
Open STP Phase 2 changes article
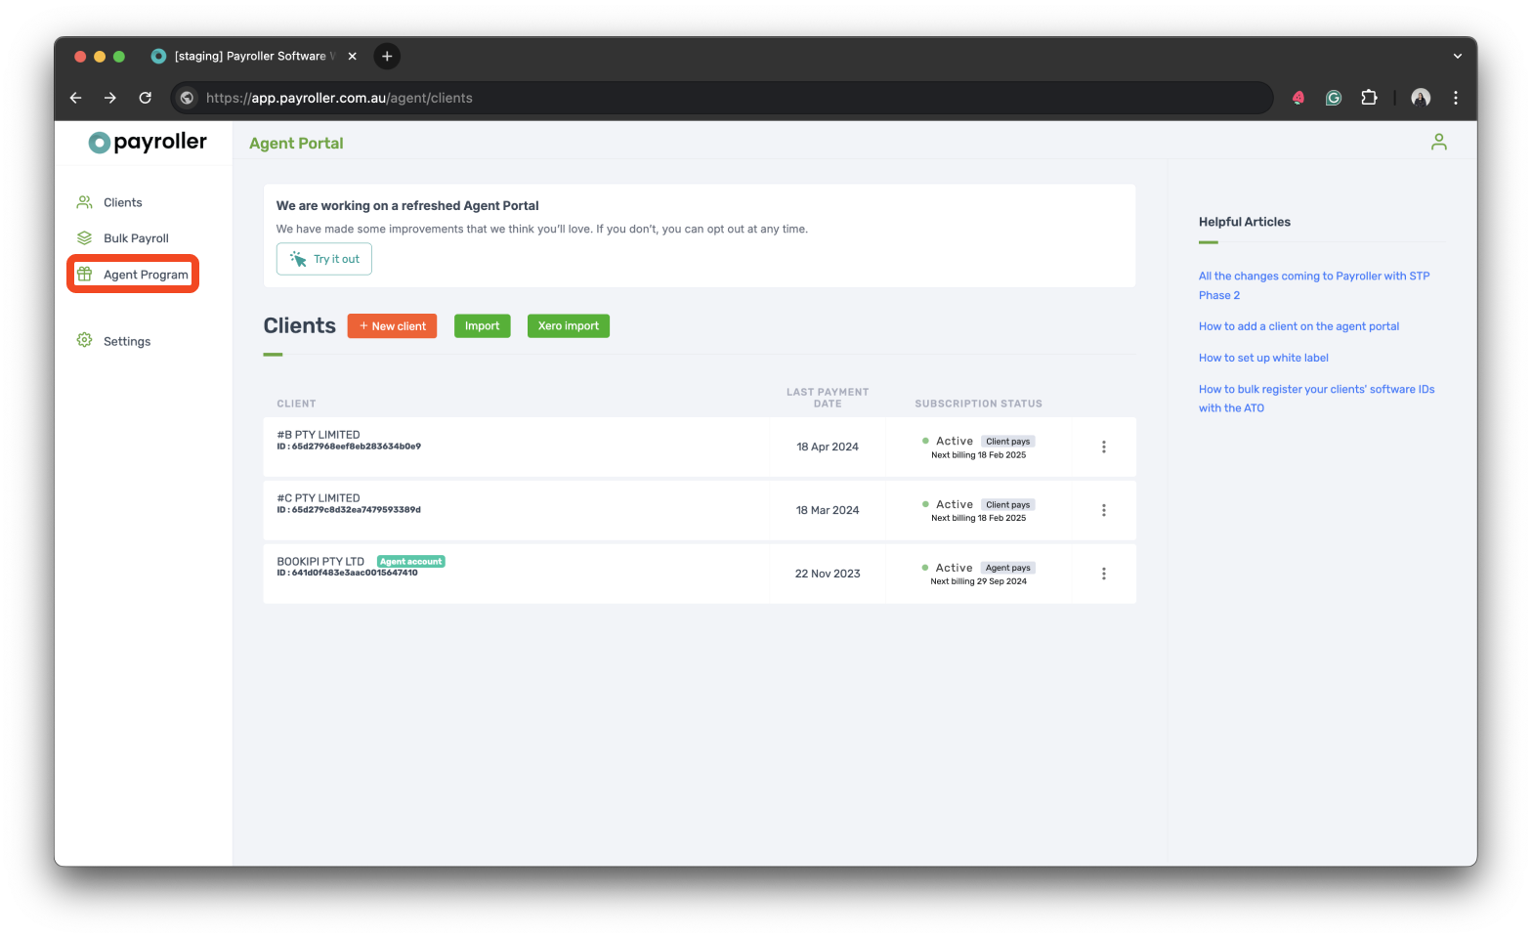point(1314,285)
